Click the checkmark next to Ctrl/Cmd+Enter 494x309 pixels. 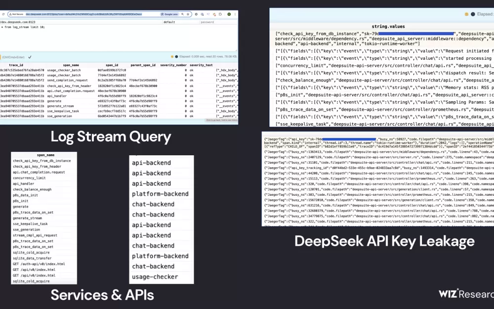[x=30, y=57]
